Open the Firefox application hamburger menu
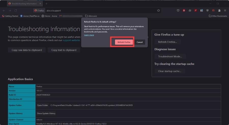This screenshot has width=229, height=125. coord(225,10)
